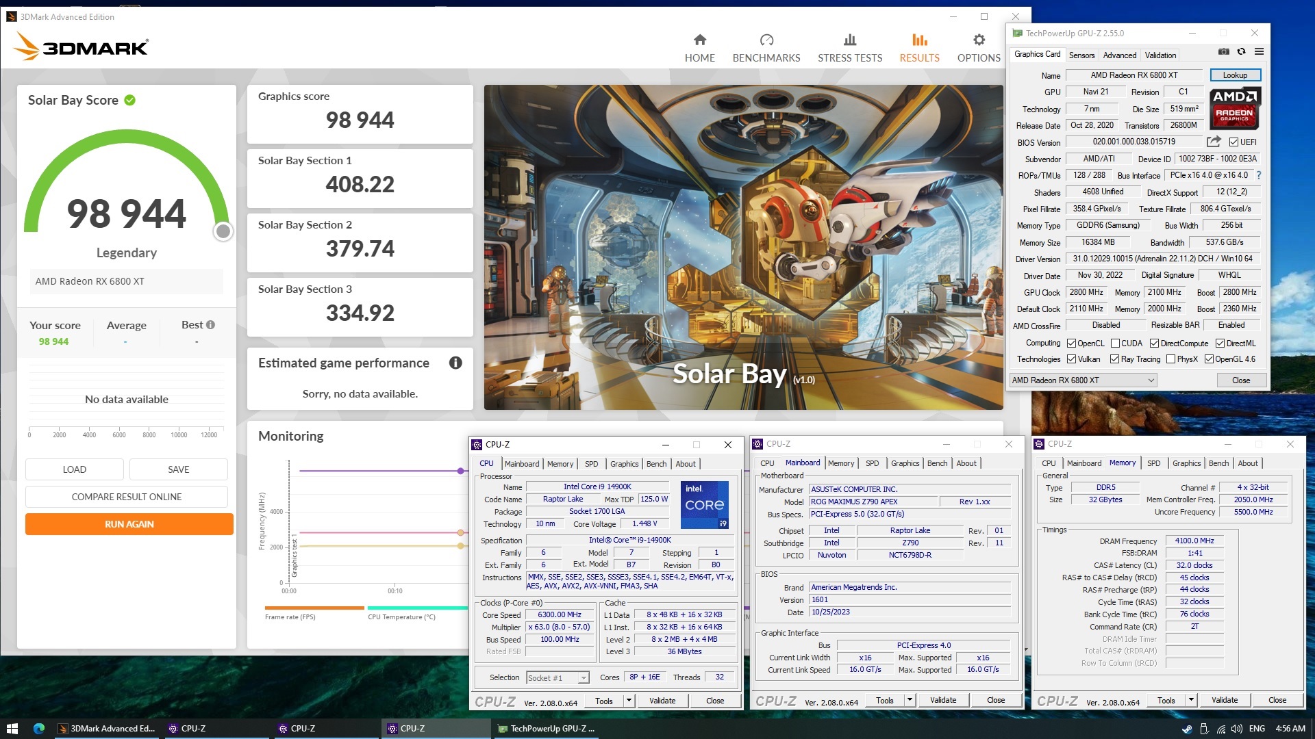Click the AMD Radeon logo in GPU-Z
Screen dimensions: 1315x739
(x=1235, y=108)
